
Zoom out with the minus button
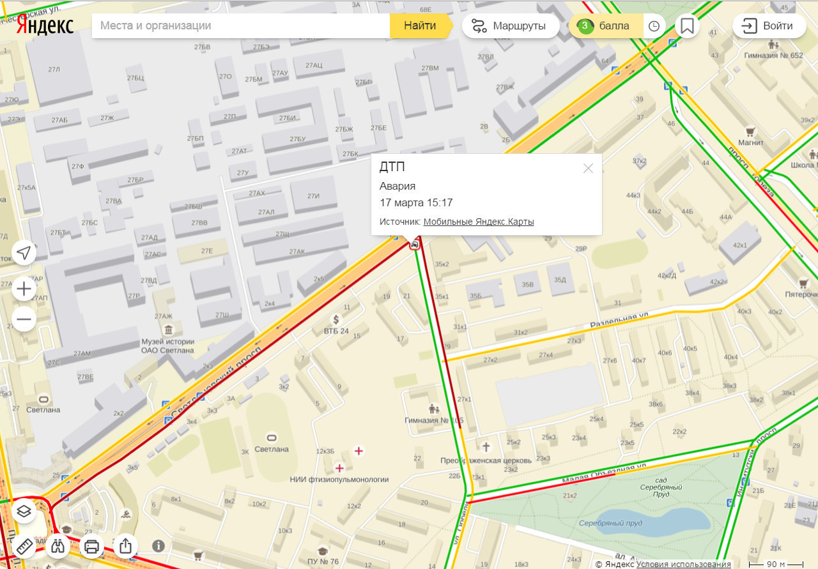click(24, 319)
